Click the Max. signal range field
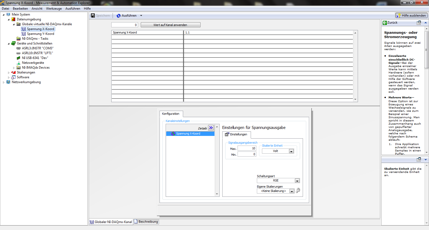 pyautogui.click(x=247, y=148)
